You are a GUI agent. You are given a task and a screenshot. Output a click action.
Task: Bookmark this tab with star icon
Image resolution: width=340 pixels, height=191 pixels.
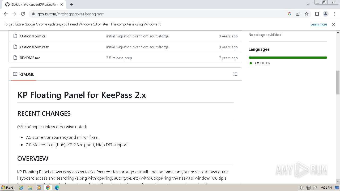pyautogui.click(x=307, y=14)
